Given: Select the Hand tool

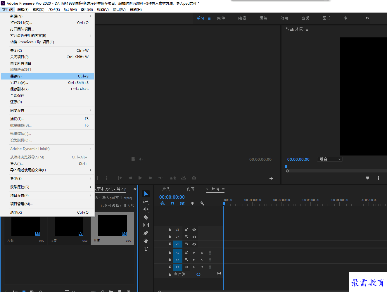Looking at the screenshot, I should coord(146,241).
